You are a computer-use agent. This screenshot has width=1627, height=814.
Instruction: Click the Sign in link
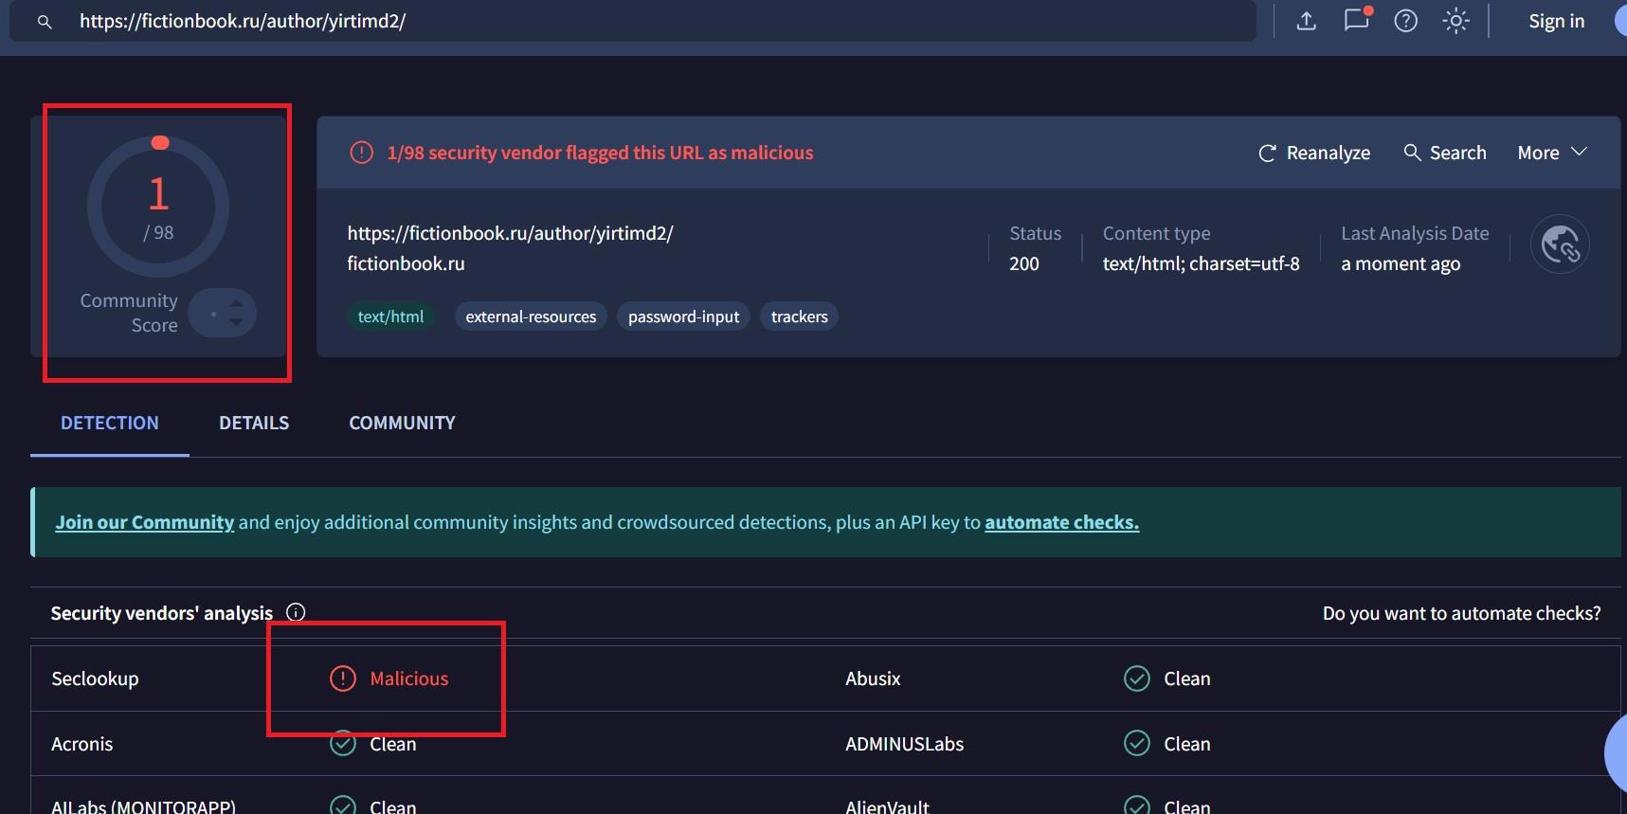pyautogui.click(x=1556, y=21)
